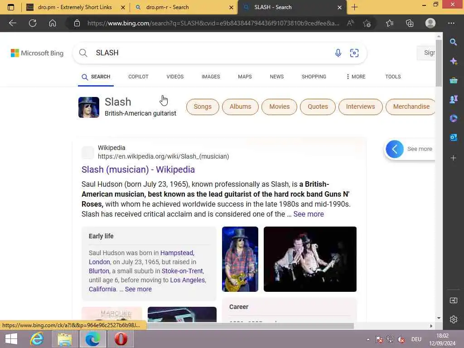The image size is (464, 348).
Task: Open Slash (musician) - Wikipedia result
Action: 138,169
